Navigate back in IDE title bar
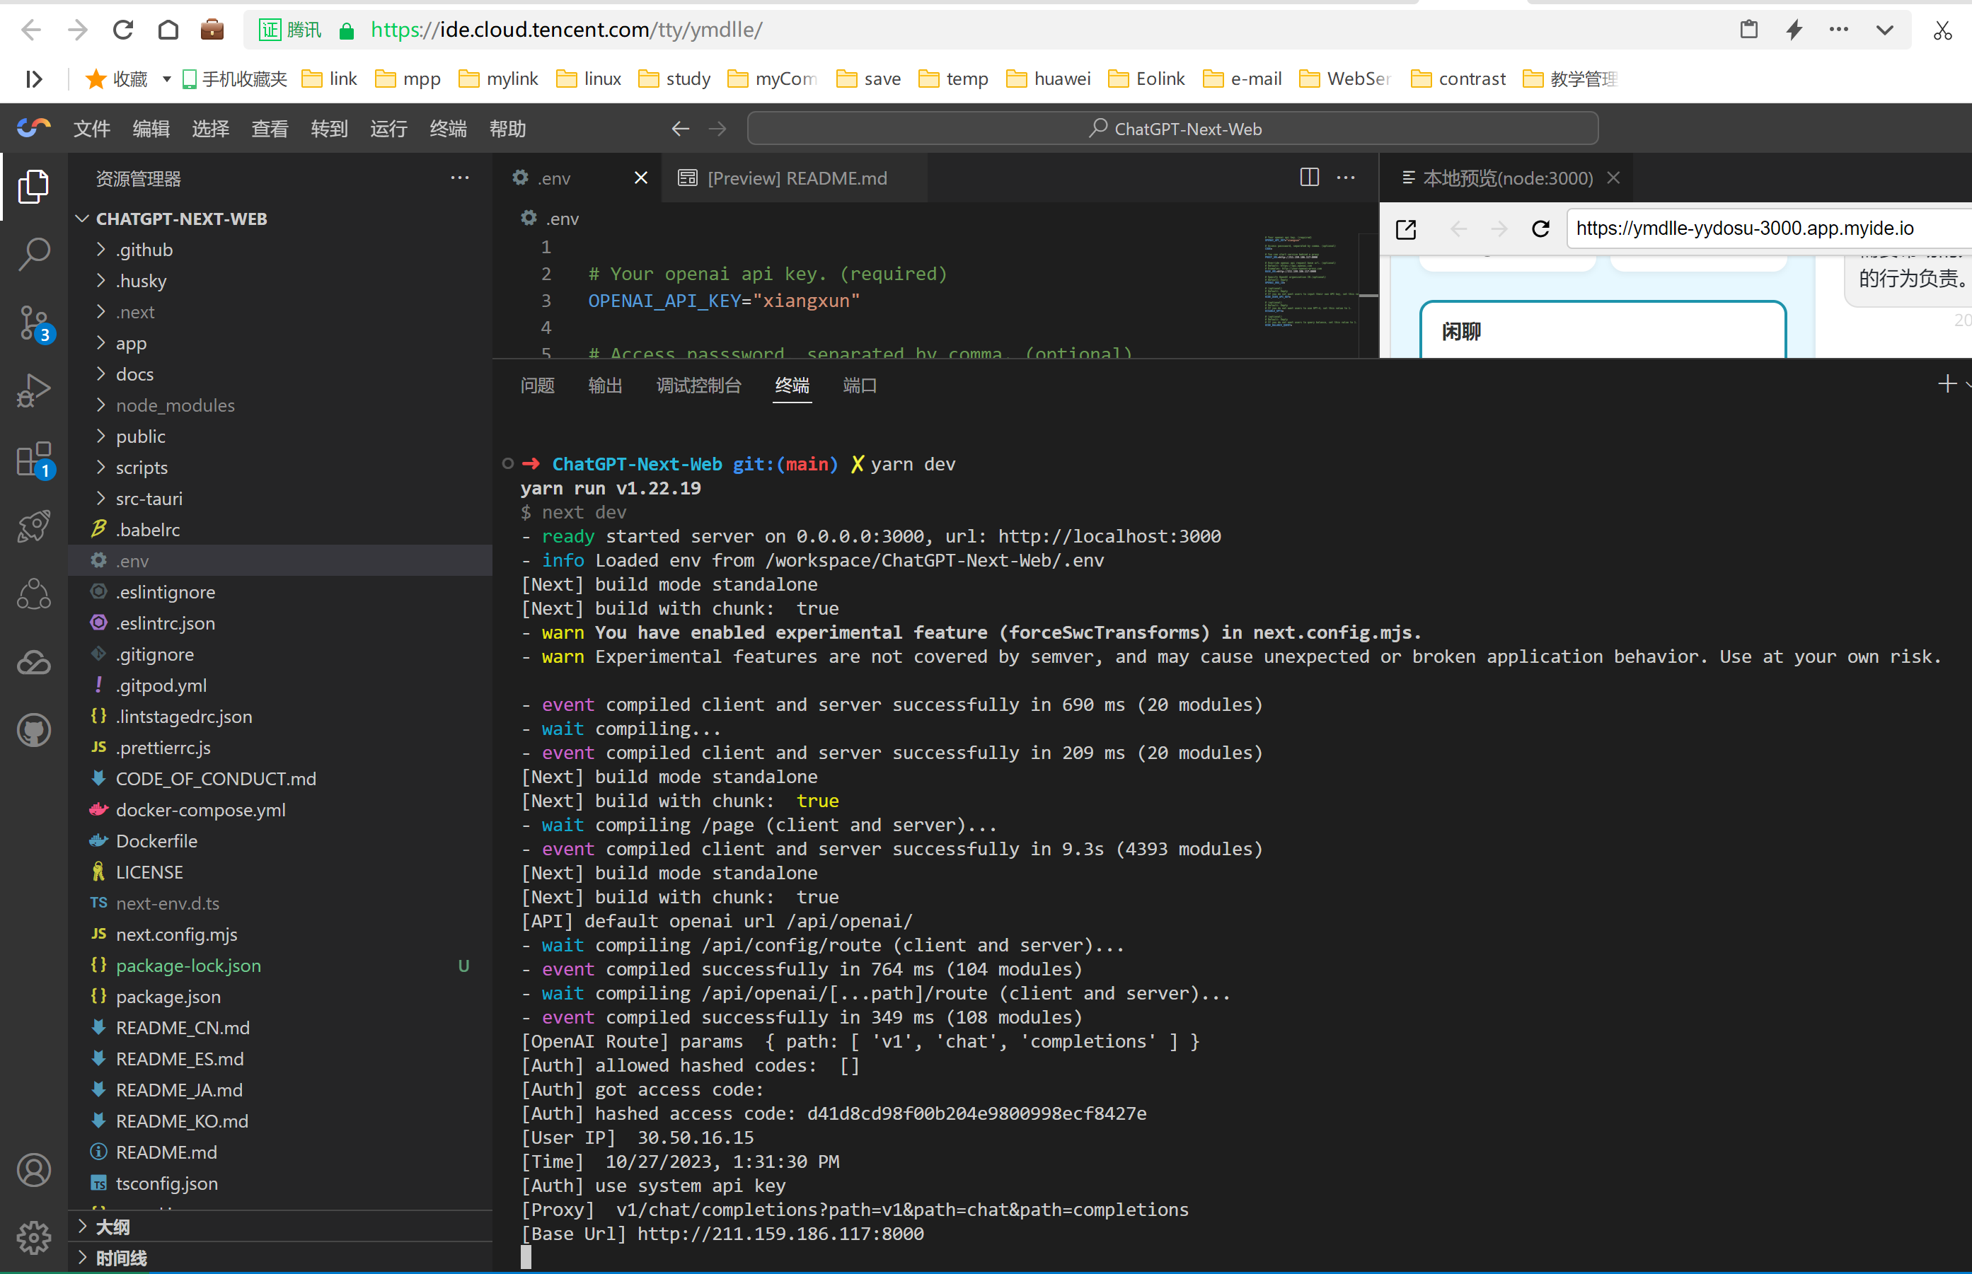Screen dimensions: 1972x1274 coord(680,128)
